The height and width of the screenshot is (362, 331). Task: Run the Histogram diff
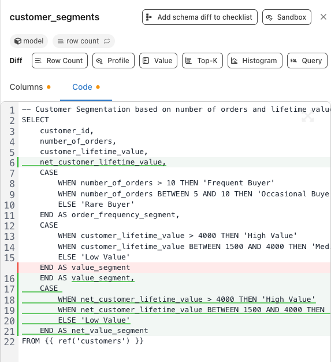255,60
